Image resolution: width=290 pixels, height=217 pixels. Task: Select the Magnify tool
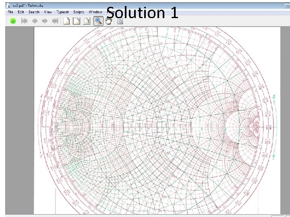(98, 21)
